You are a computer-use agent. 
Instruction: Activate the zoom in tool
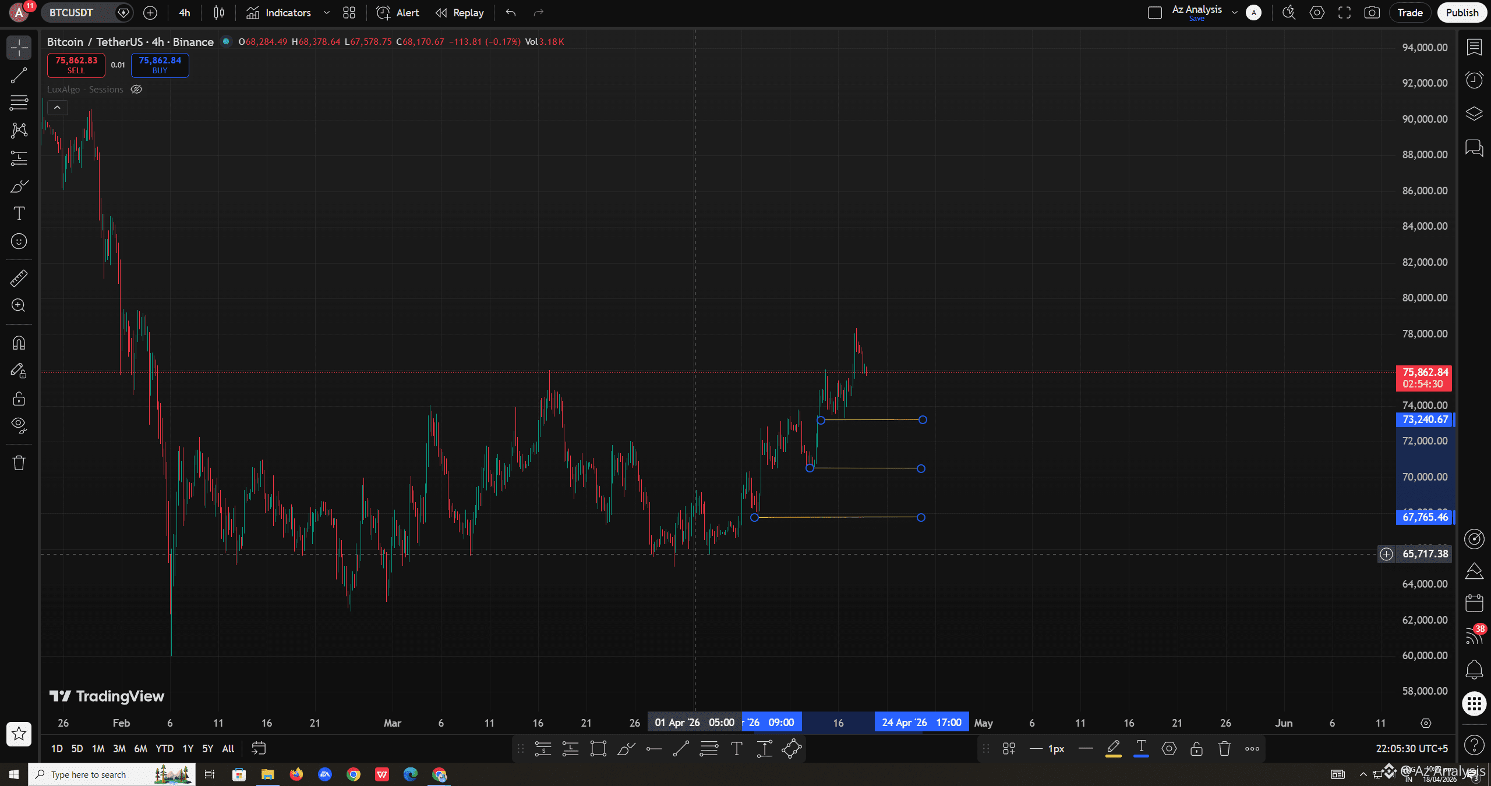(19, 305)
